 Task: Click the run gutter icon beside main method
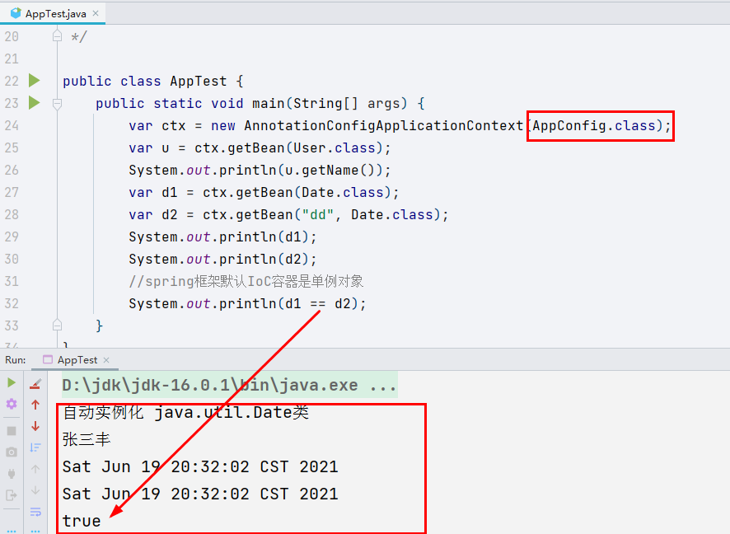tap(34, 102)
